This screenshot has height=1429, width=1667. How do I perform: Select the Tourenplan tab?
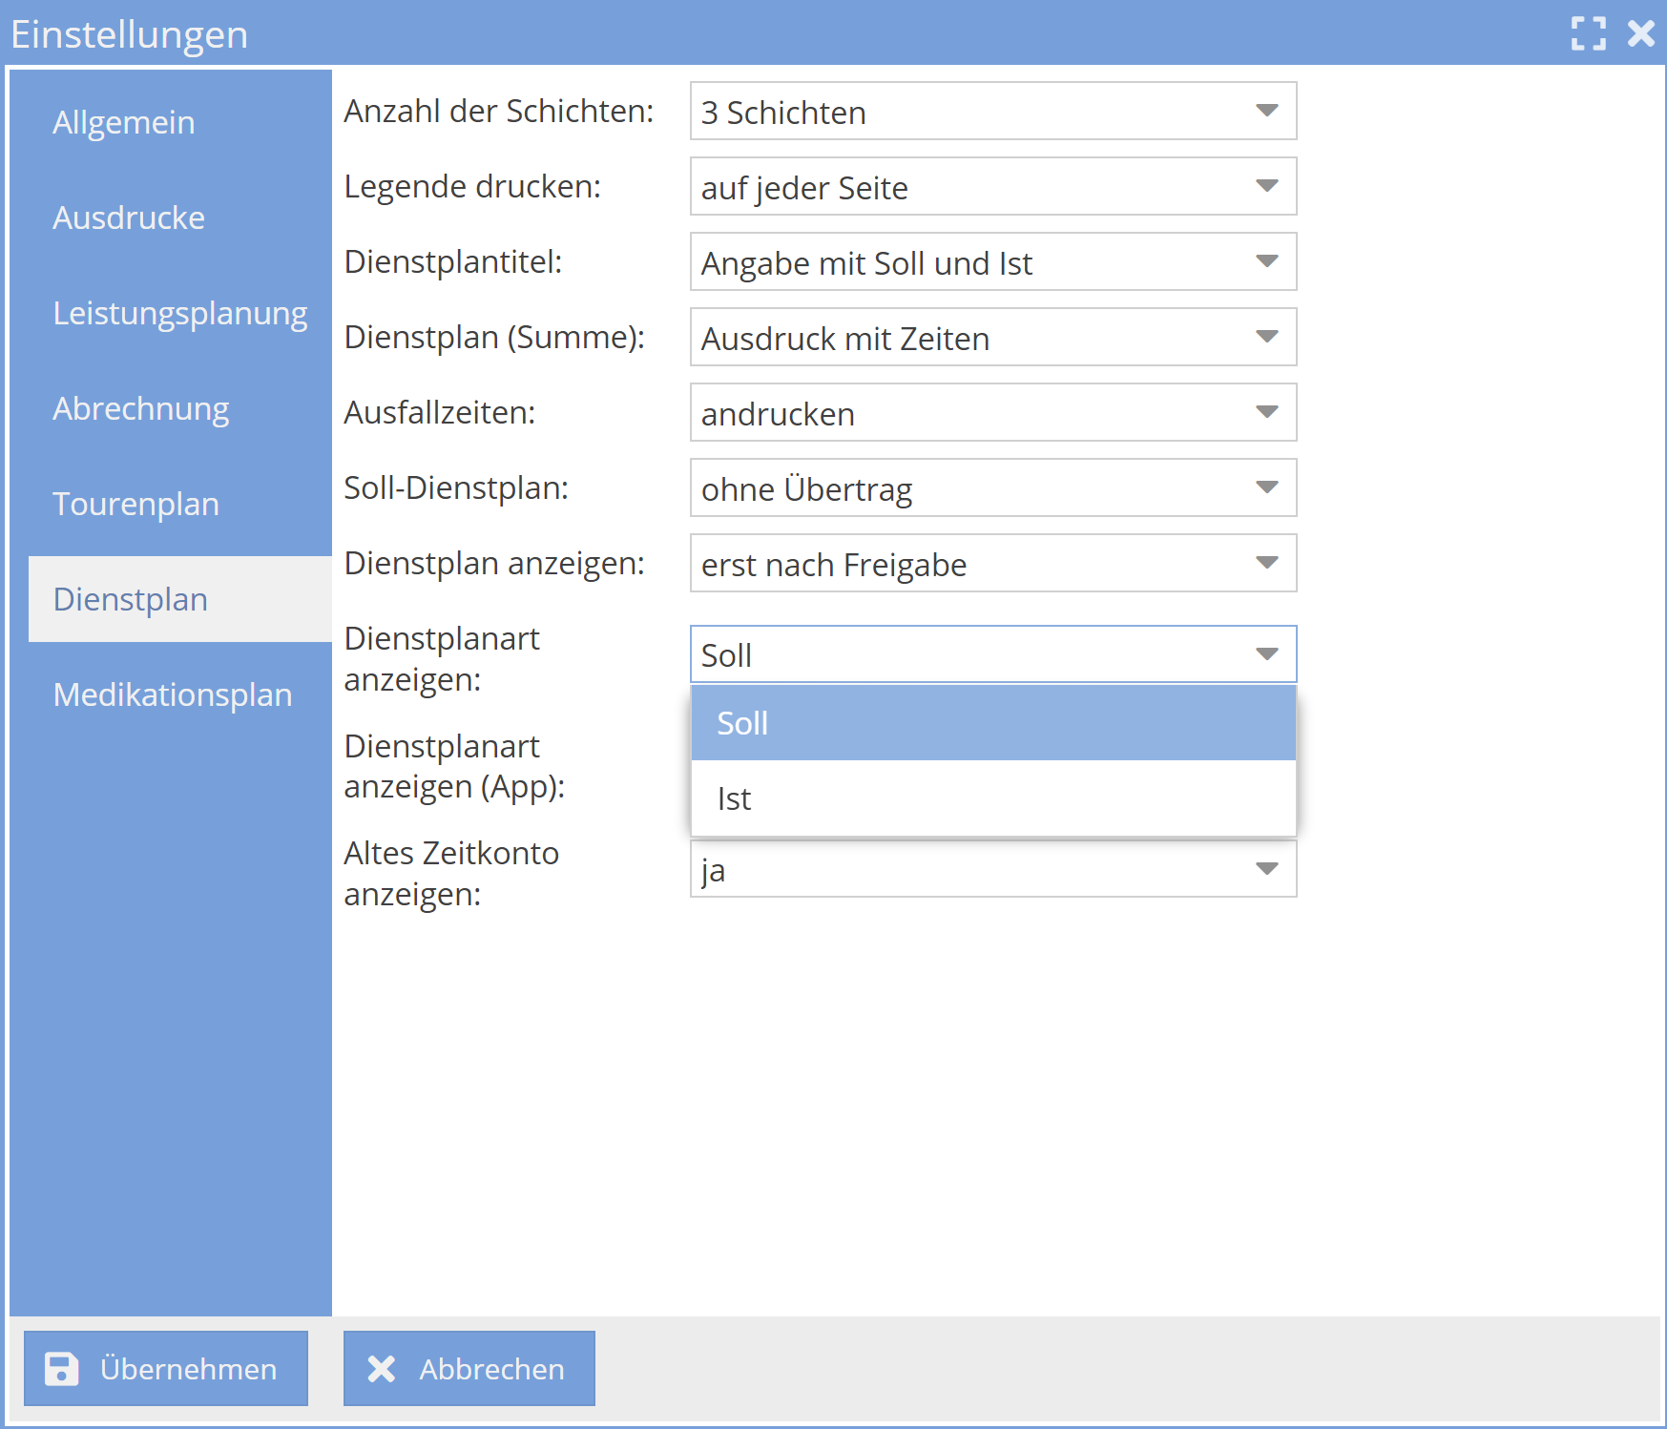click(x=135, y=504)
